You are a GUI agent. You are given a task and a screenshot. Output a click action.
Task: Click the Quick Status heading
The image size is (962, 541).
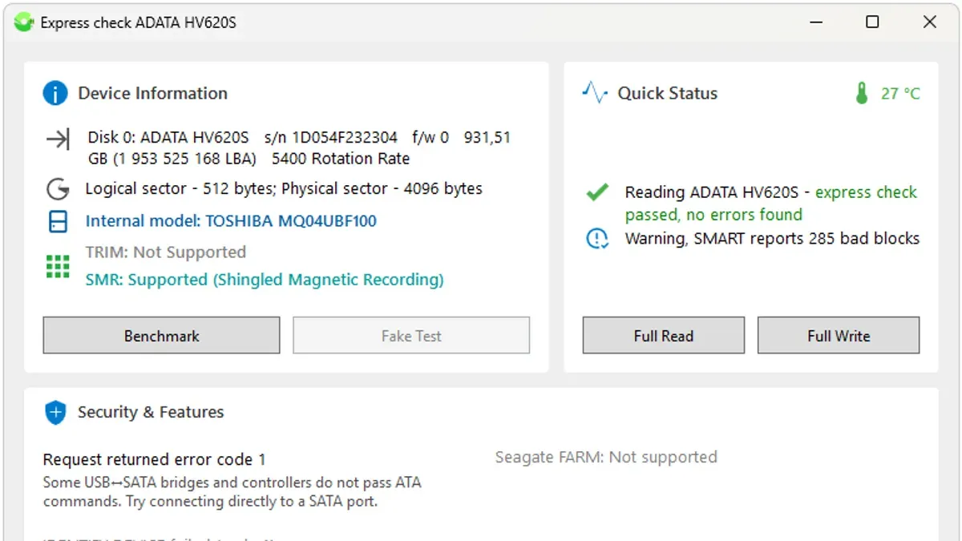click(x=667, y=93)
